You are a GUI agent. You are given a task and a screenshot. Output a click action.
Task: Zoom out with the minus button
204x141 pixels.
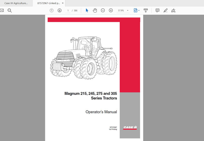point(103,10)
